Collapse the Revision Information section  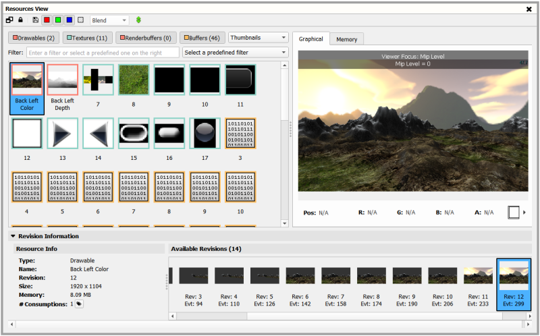[x=13, y=236]
